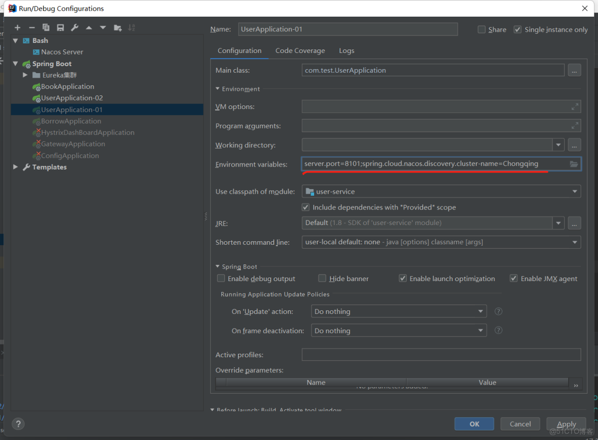Move the configuration up in the list
The image size is (598, 440).
point(88,28)
